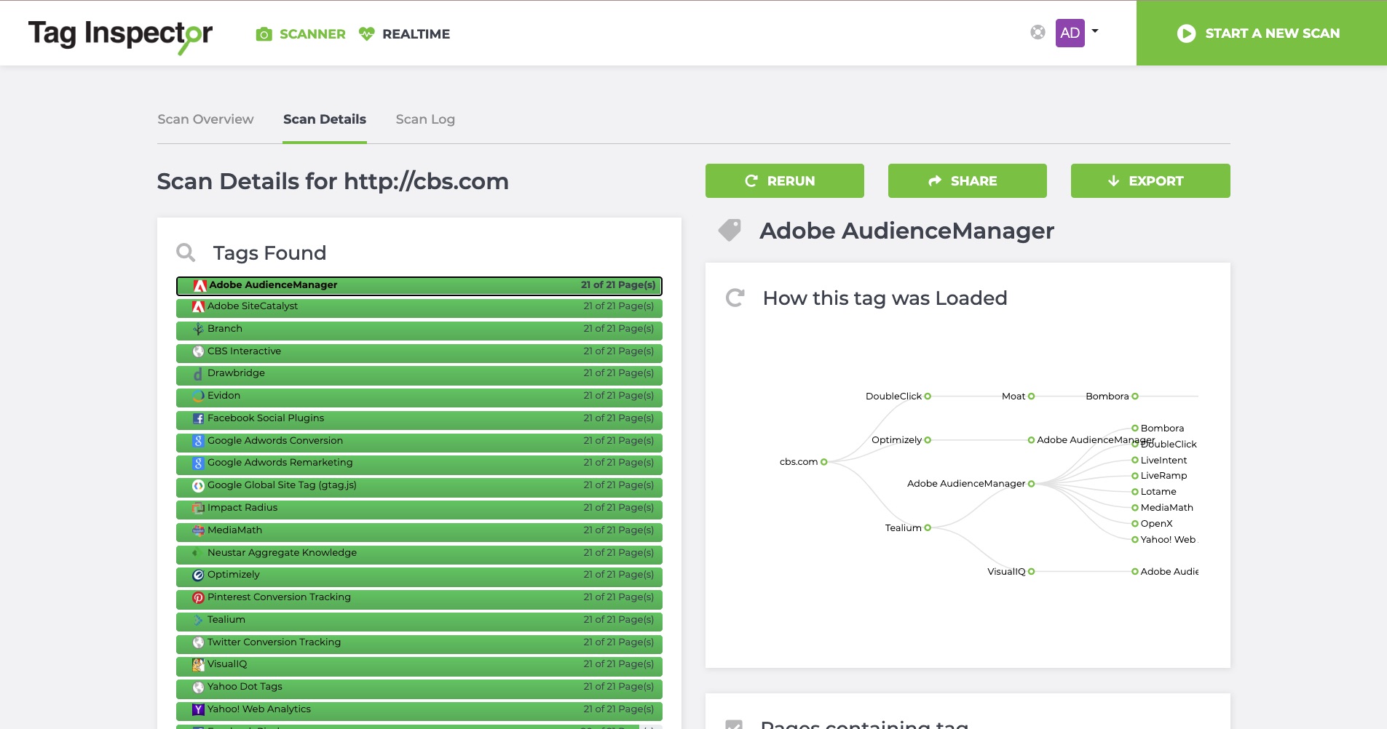Click the VisualIQ node in the graph
This screenshot has height=729, width=1387.
1032,572
